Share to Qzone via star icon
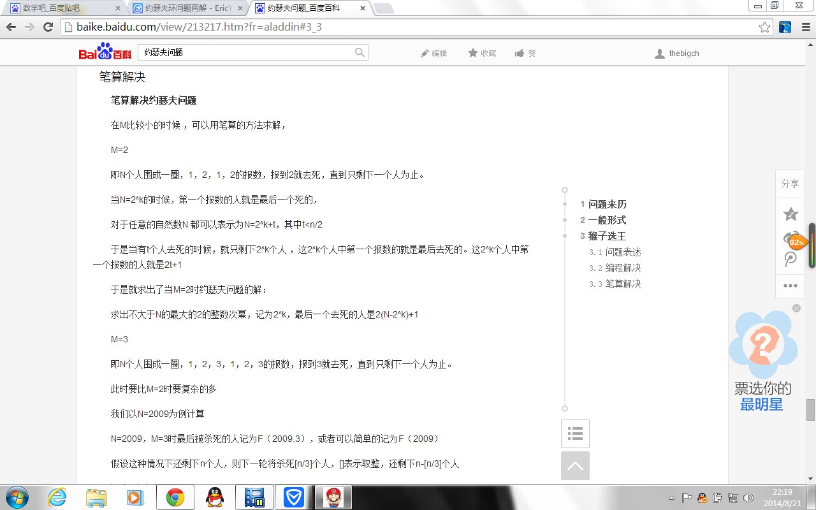 click(x=790, y=214)
